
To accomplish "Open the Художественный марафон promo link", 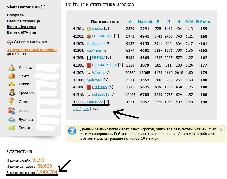I will pos(32,50).
